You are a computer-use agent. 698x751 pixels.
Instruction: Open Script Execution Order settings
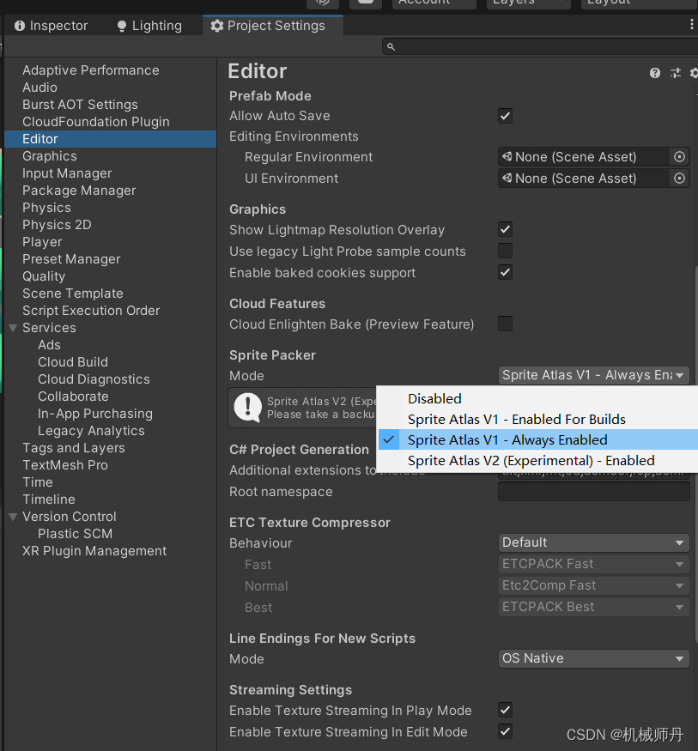point(91,311)
